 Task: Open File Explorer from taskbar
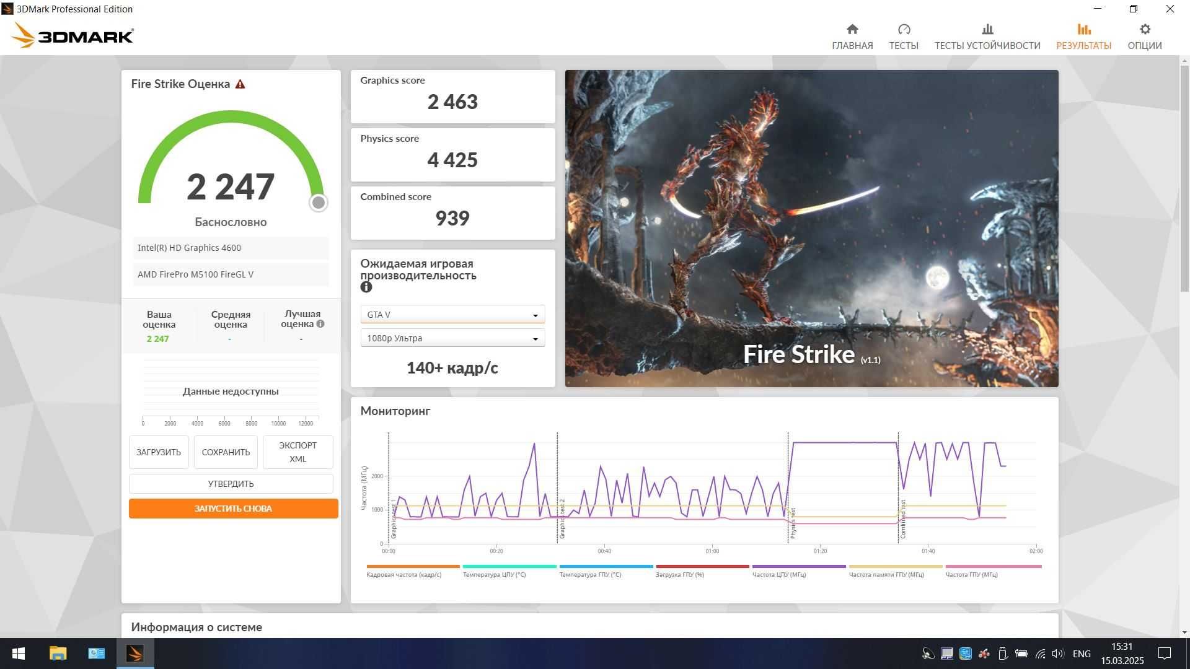point(58,654)
